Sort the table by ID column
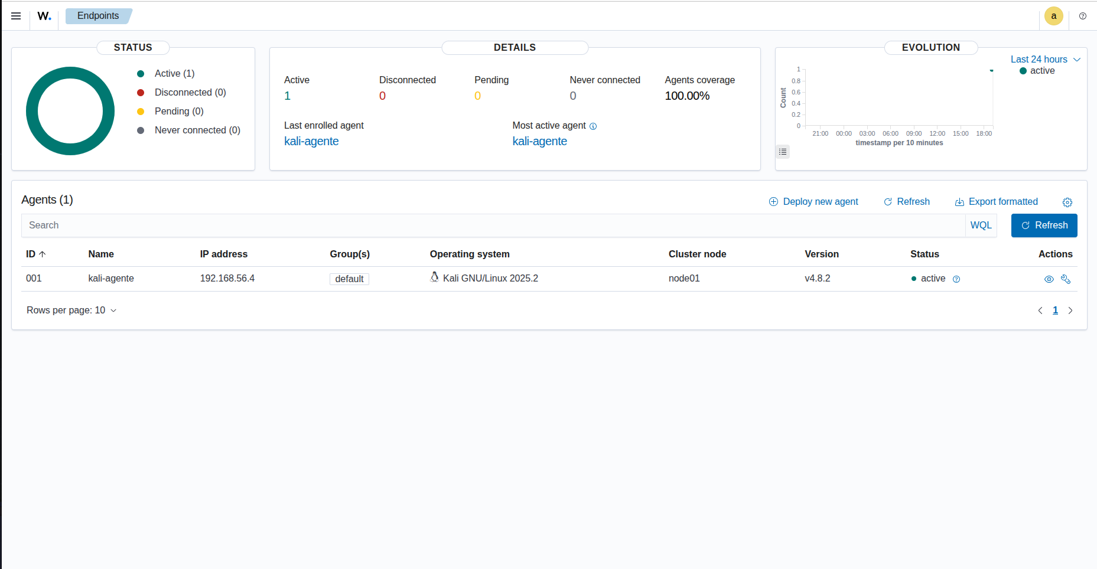Viewport: 1097px width, 569px height. click(x=35, y=254)
